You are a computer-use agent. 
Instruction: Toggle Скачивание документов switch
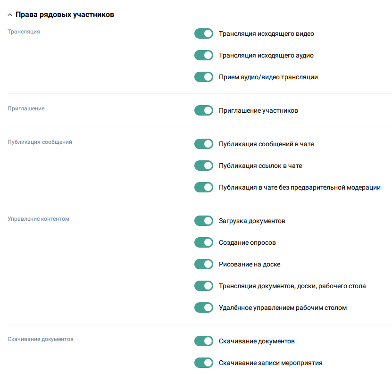(x=204, y=341)
